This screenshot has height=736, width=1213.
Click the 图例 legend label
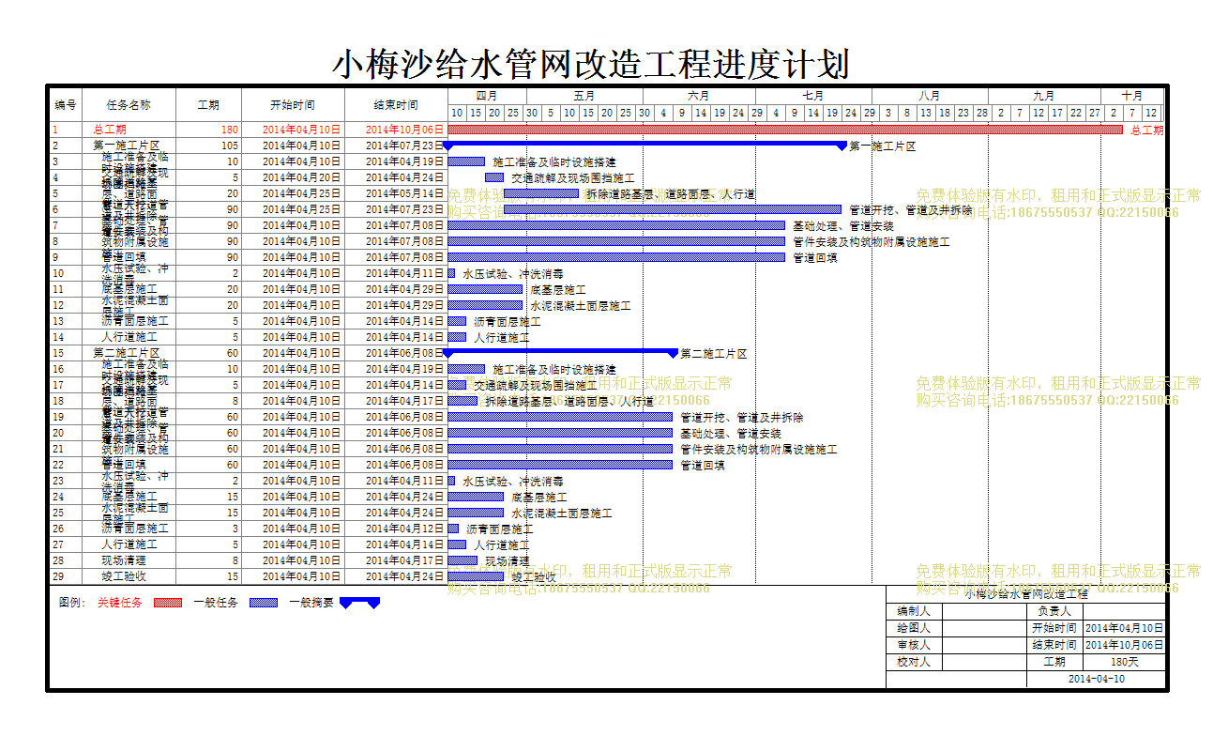click(x=71, y=603)
